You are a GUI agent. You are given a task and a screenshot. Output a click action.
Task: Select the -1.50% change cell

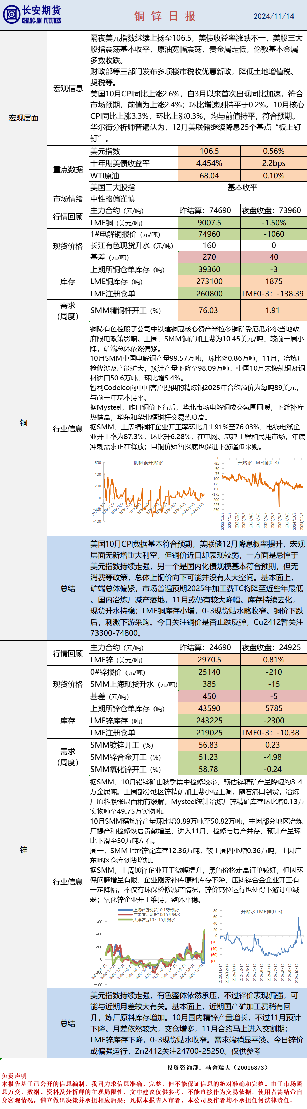(274, 223)
